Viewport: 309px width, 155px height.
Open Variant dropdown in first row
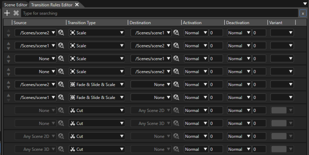[282, 33]
